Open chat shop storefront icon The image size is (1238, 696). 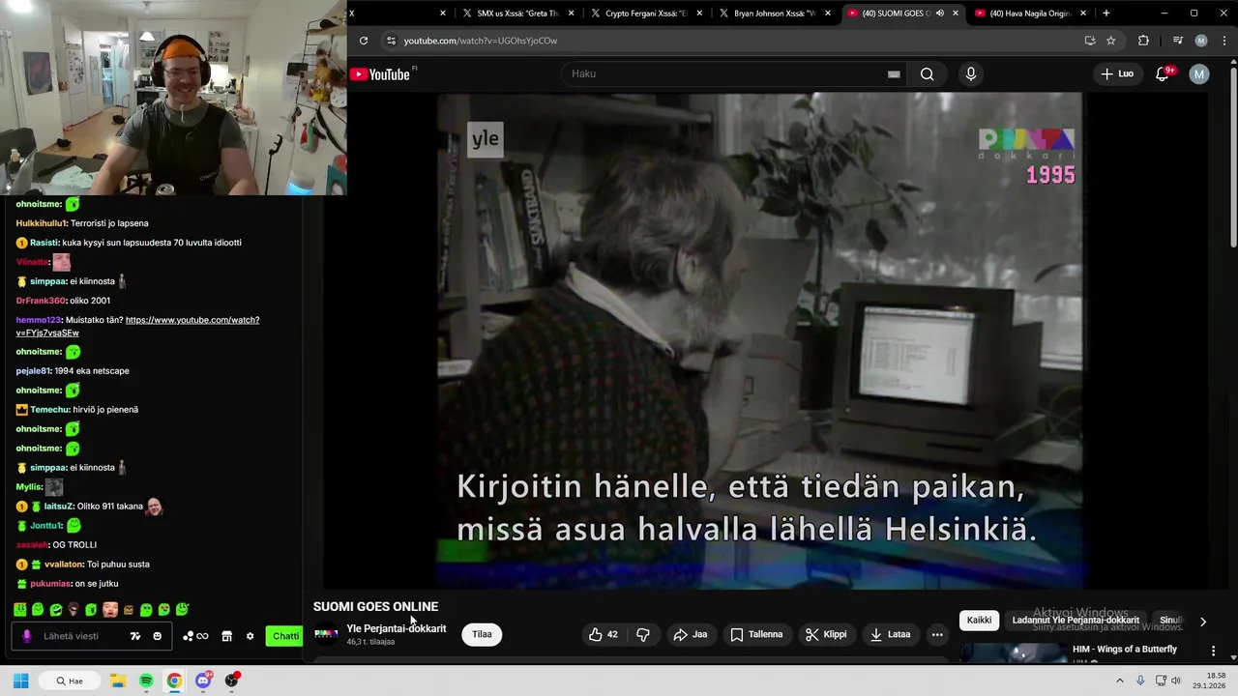[x=226, y=636]
